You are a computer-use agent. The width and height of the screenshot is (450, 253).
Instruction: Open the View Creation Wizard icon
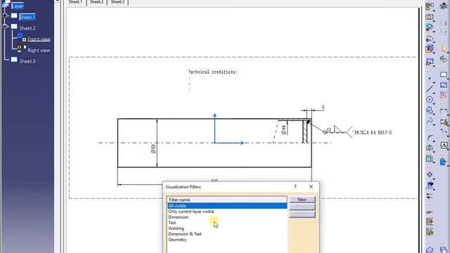click(x=430, y=61)
